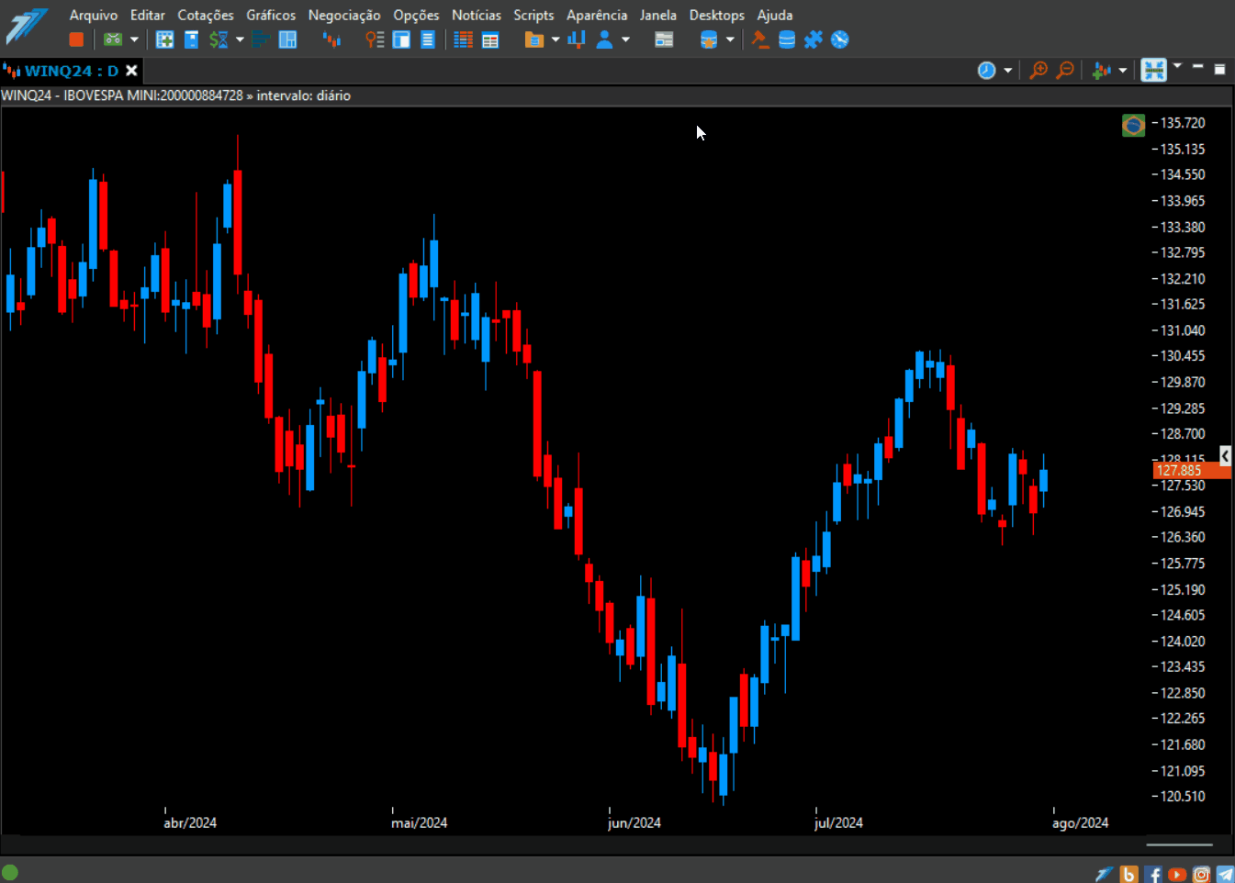The image size is (1235, 883).
Task: Expand the side panel arrow at price axis
Action: point(1226,455)
